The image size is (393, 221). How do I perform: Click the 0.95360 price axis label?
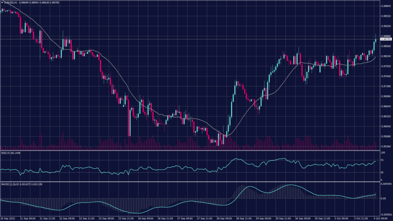point(386,146)
